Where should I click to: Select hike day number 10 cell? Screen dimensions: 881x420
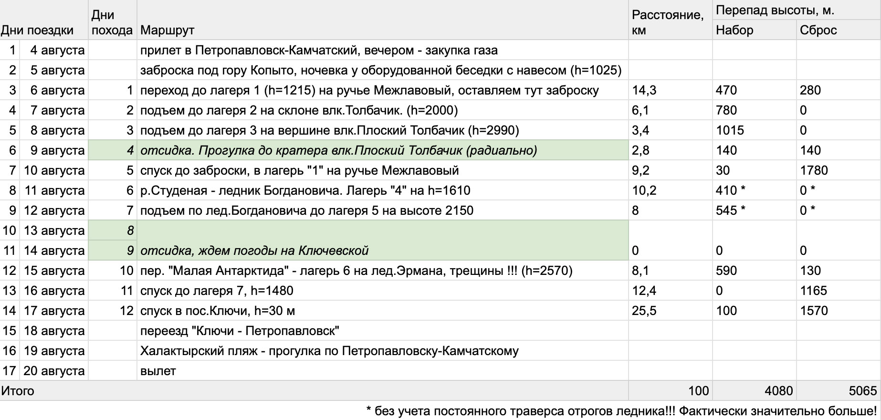coord(113,271)
